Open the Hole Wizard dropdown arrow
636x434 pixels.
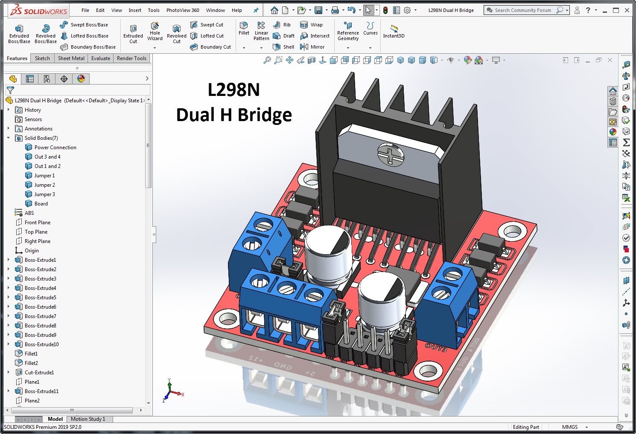[155, 48]
